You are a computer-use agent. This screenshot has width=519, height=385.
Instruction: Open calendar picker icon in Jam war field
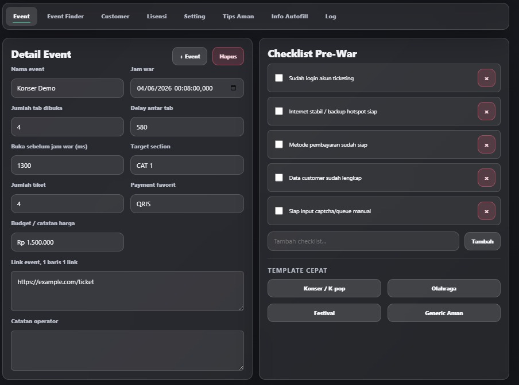(233, 88)
